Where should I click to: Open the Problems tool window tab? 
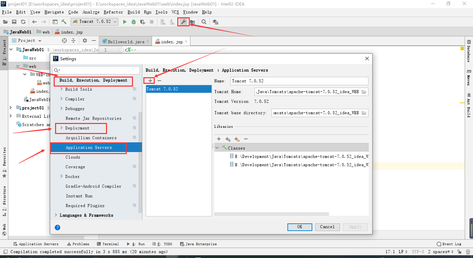[78, 244]
